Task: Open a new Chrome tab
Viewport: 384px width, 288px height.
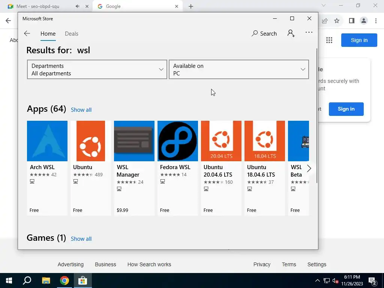Action: tap(191, 6)
